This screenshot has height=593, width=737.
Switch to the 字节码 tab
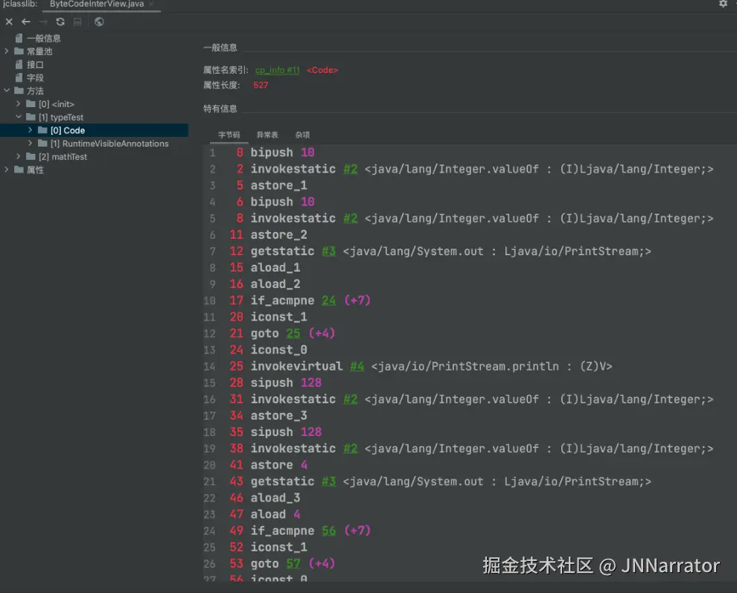229,135
